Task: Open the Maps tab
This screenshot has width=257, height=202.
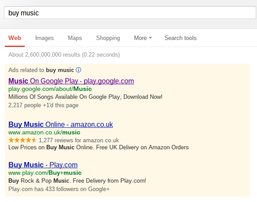Action: pyautogui.click(x=75, y=38)
